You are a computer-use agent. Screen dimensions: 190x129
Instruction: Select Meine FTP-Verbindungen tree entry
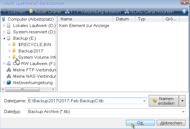[x=34, y=70]
